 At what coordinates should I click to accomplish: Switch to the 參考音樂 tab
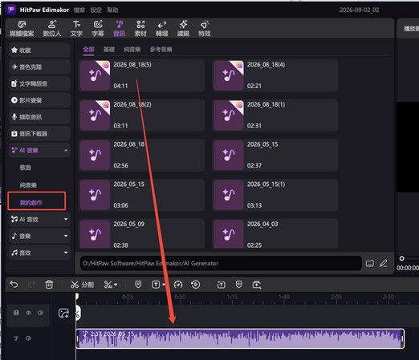[161, 50]
